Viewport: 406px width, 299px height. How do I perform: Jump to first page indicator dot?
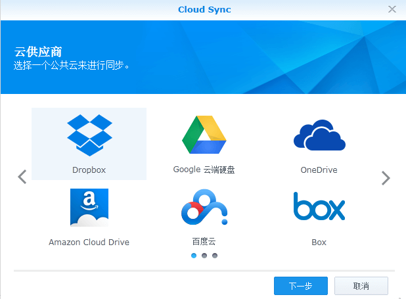pos(194,256)
